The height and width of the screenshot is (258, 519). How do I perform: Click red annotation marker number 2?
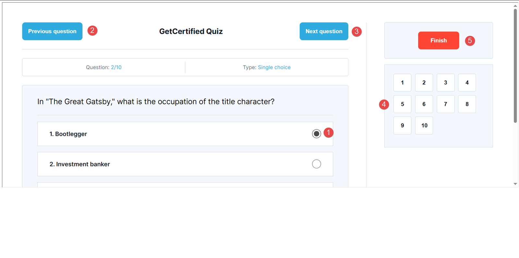pyautogui.click(x=92, y=30)
